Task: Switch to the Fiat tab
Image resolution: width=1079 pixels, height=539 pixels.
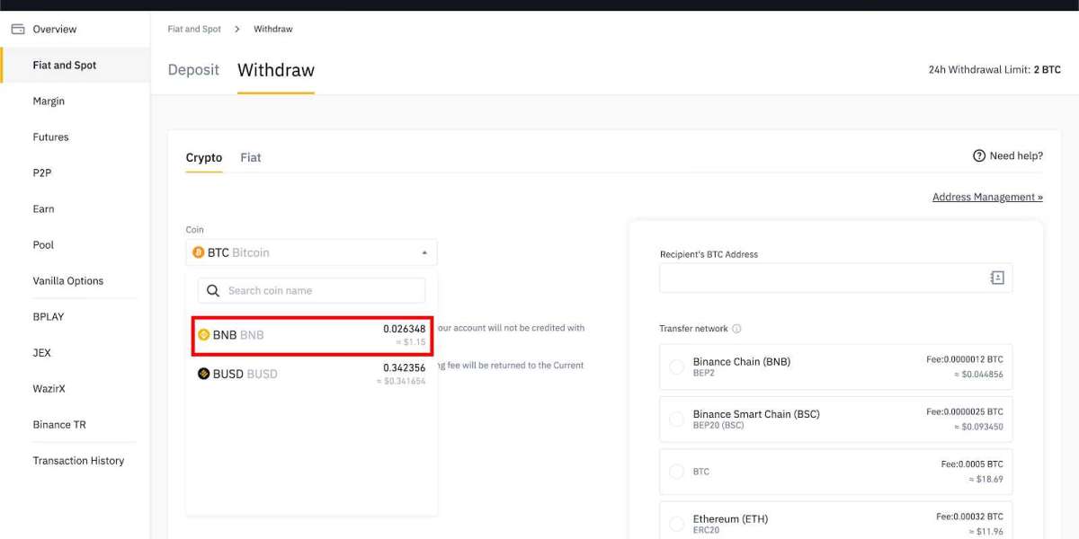Action: tap(250, 158)
